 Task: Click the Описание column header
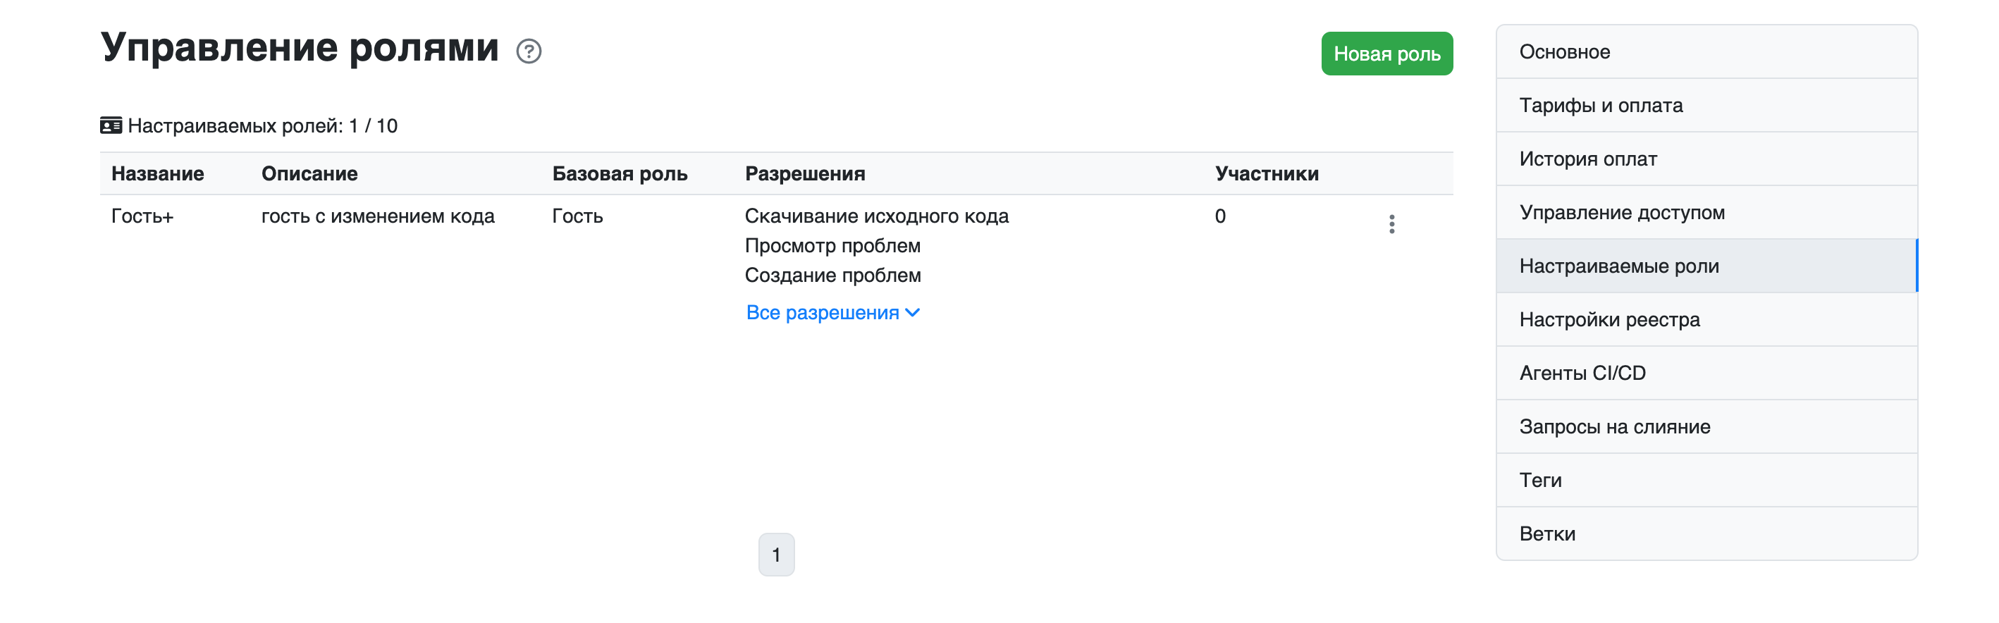[309, 174]
